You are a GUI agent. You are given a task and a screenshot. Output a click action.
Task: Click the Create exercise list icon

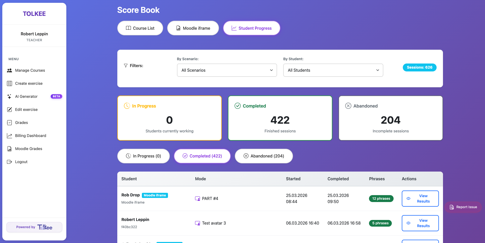pos(9,83)
